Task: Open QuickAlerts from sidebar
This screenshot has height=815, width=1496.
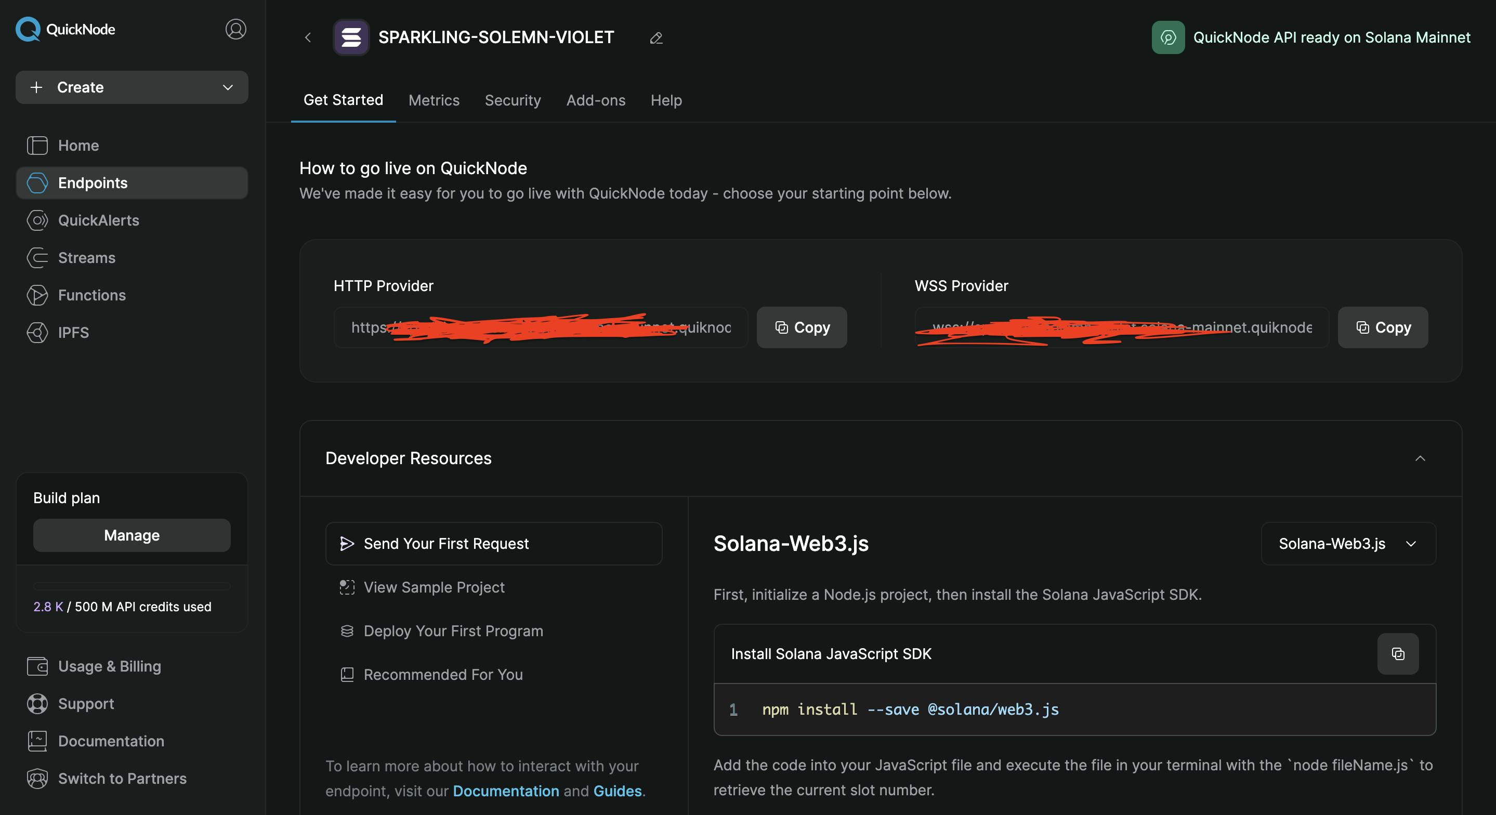Action: pyautogui.click(x=132, y=220)
